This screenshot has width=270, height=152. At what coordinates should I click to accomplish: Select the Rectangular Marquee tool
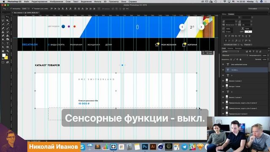coord(3,17)
